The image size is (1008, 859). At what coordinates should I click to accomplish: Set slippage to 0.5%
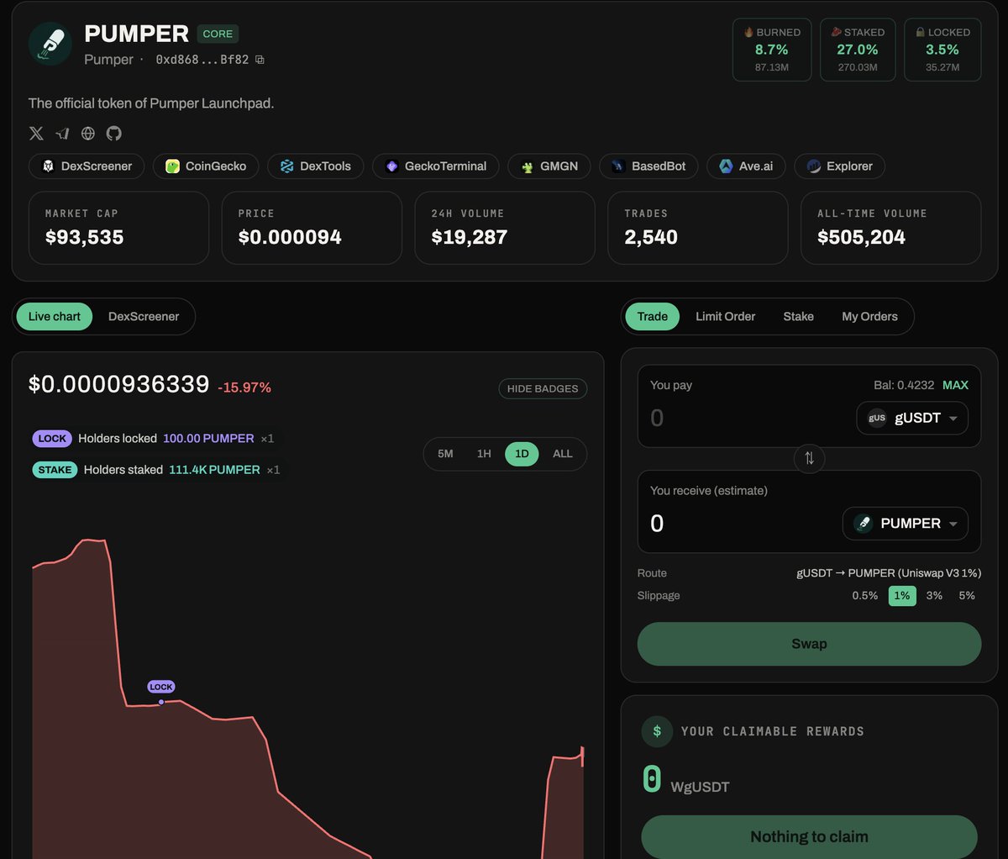click(865, 595)
